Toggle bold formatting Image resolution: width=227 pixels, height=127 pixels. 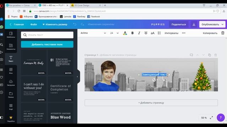click(x=132, y=33)
